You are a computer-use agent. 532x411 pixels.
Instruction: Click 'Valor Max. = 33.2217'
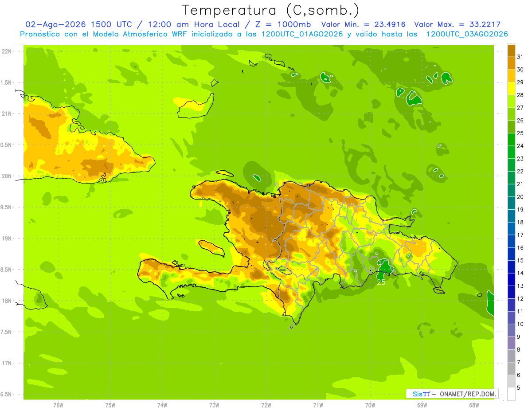click(457, 24)
